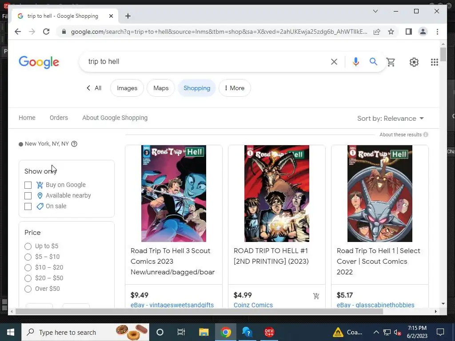Click info icon beside About these results
455x341 pixels.
(425, 135)
